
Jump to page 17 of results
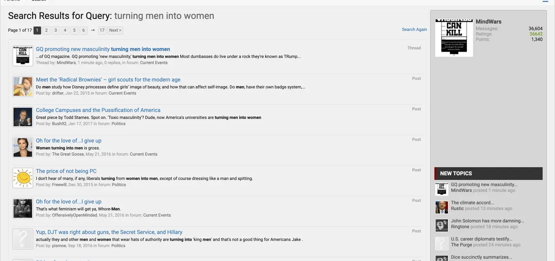(102, 30)
